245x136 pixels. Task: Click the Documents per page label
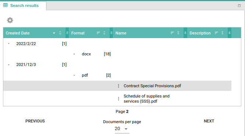coord(122,122)
